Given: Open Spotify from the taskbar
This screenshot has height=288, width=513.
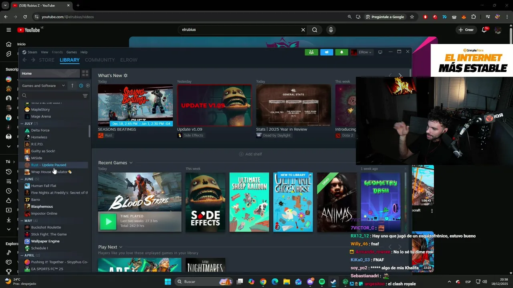Looking at the screenshot, I should [x=322, y=282].
